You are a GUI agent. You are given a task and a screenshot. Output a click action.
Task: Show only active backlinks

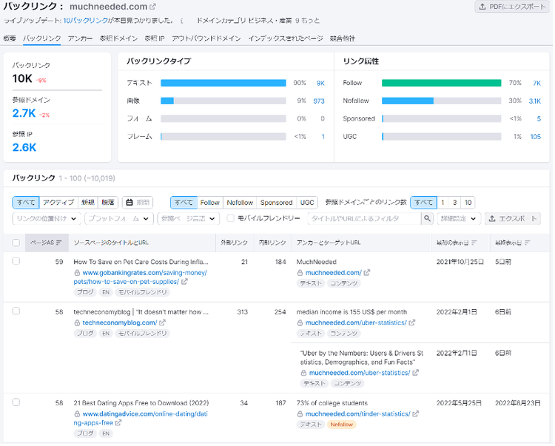coord(58,203)
